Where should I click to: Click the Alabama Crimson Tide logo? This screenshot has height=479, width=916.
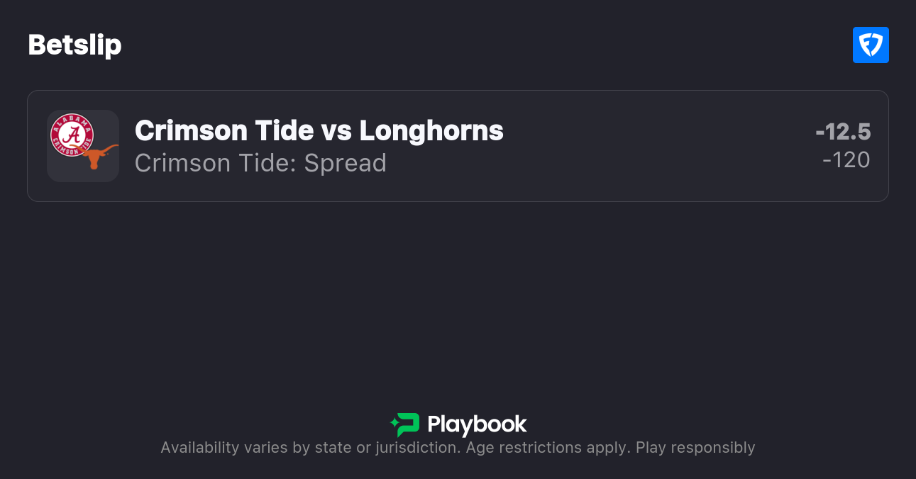pyautogui.click(x=72, y=135)
